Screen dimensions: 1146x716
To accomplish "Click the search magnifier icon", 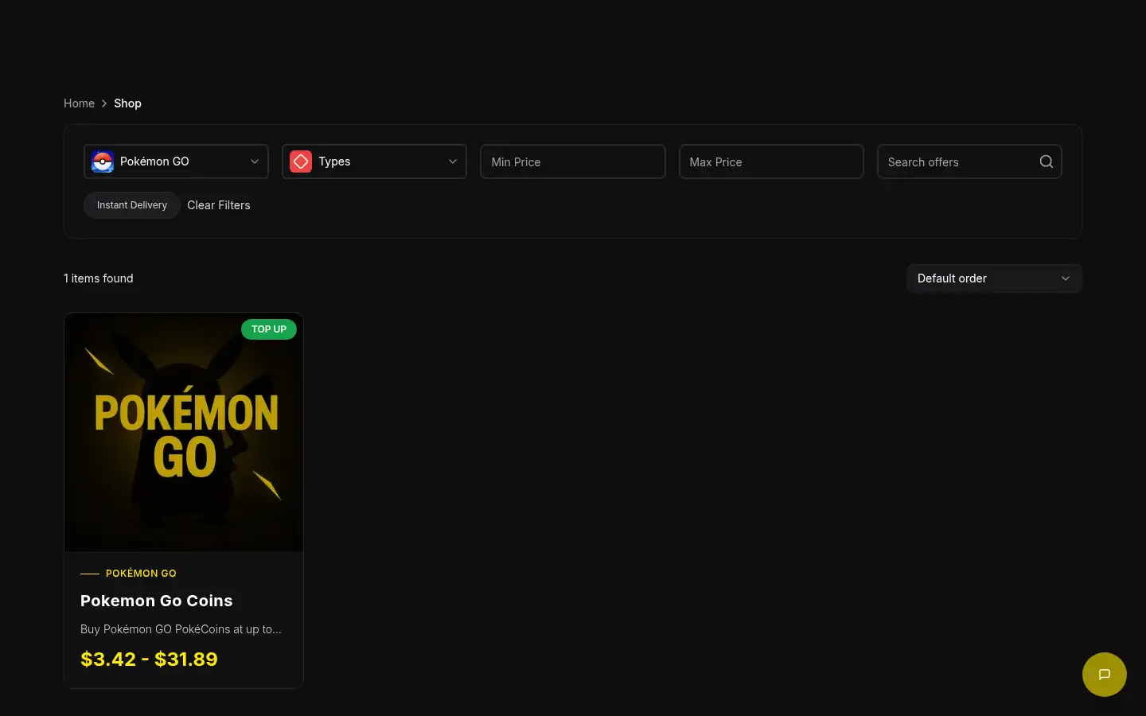I will coord(1046,161).
